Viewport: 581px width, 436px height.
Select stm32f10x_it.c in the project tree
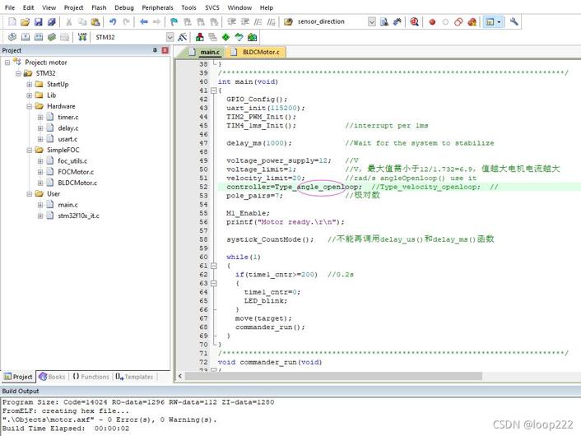click(78, 216)
